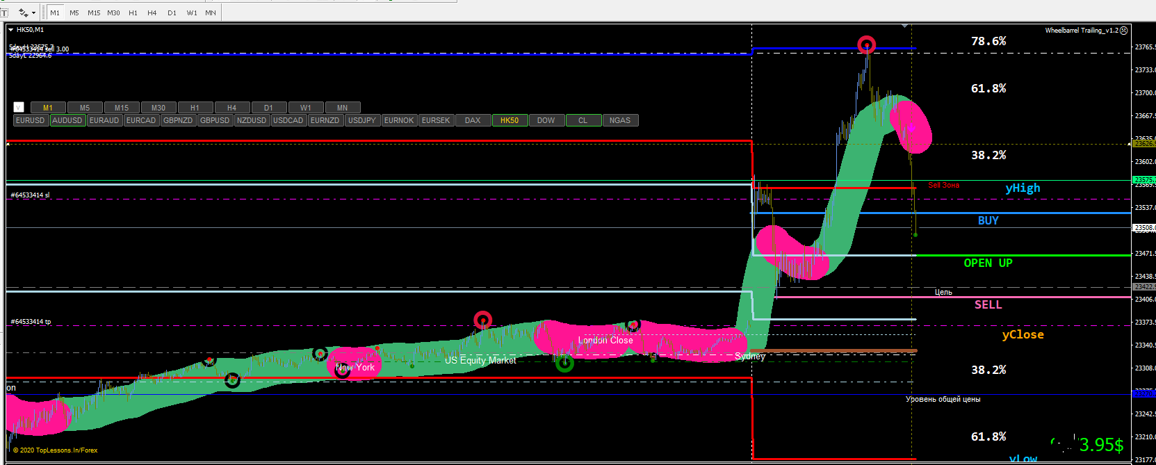Click the yHigh level label
Screen dimensions: 1156x465
point(1023,188)
